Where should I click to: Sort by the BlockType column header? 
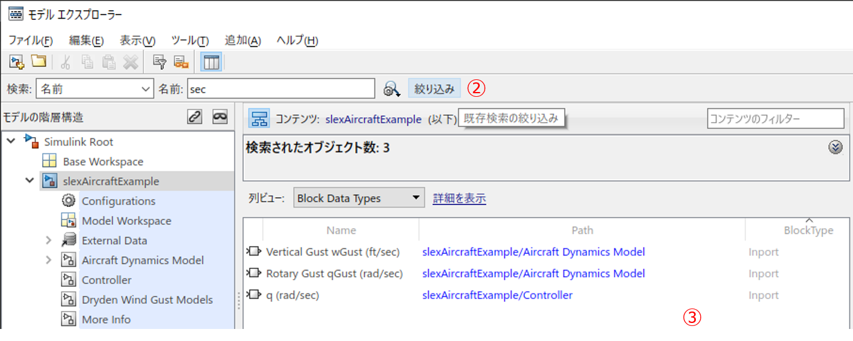point(808,230)
